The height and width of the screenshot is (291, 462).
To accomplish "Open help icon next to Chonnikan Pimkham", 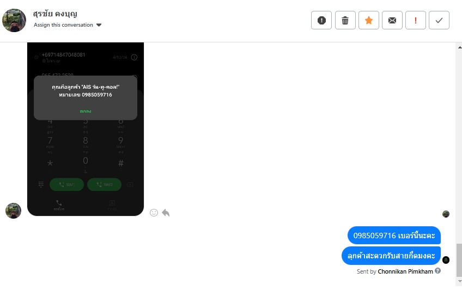I will pos(438,271).
